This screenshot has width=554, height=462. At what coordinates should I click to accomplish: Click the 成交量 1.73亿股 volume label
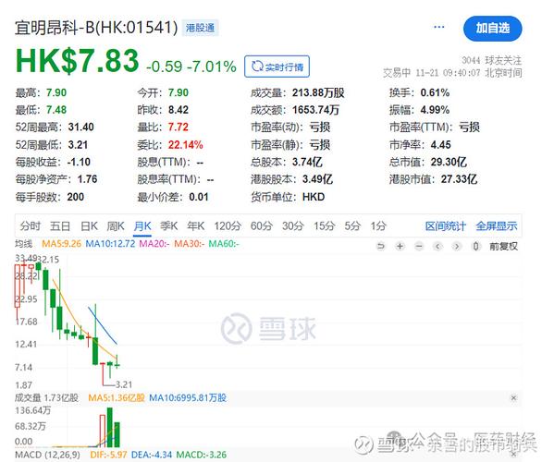(x=46, y=397)
